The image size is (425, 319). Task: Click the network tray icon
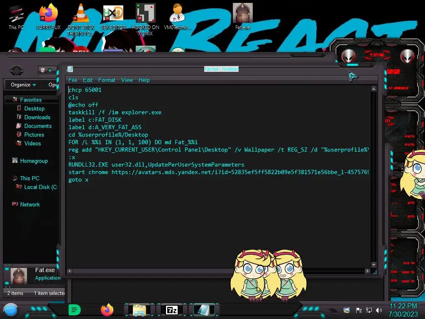[x=369, y=310]
